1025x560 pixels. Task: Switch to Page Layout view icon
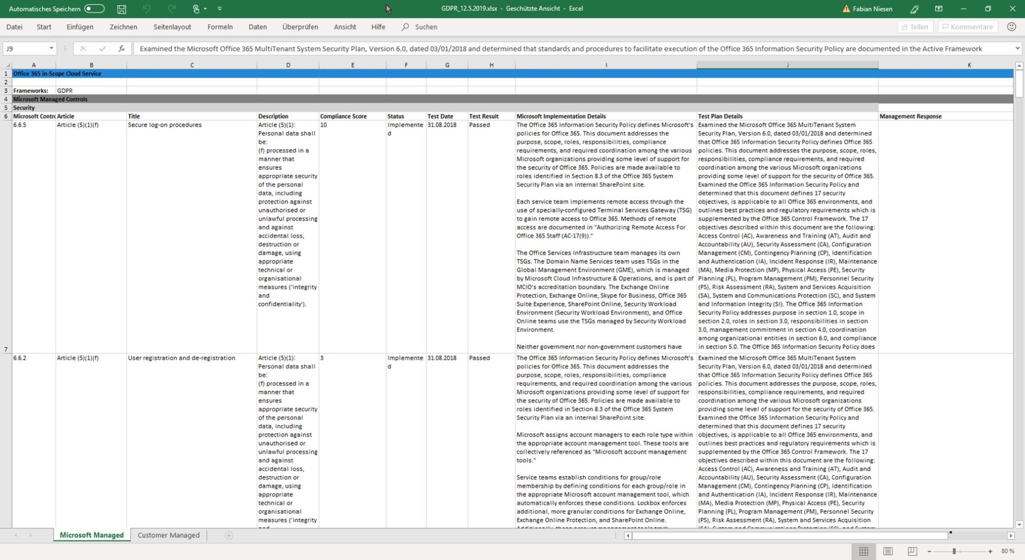[x=888, y=551]
